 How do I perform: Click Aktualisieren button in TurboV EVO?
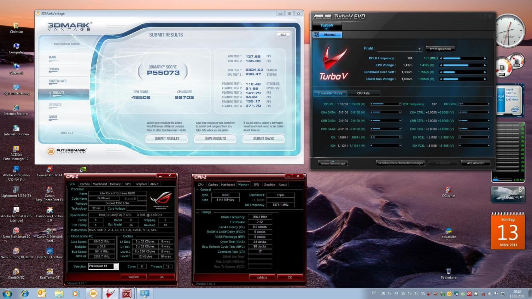pyautogui.click(x=475, y=163)
